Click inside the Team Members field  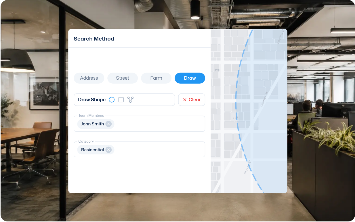tap(140, 124)
